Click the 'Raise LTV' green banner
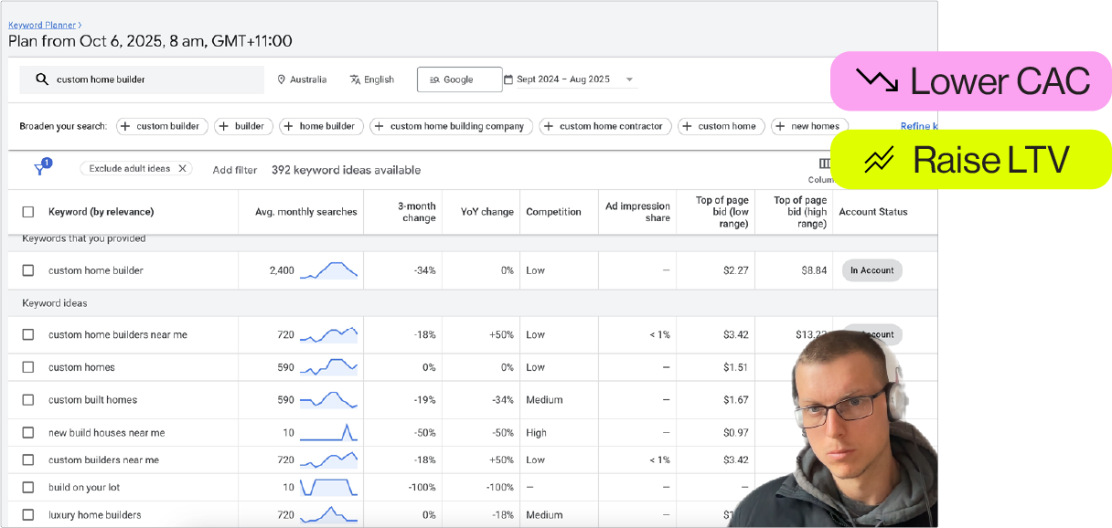The image size is (1112, 528). point(971,160)
